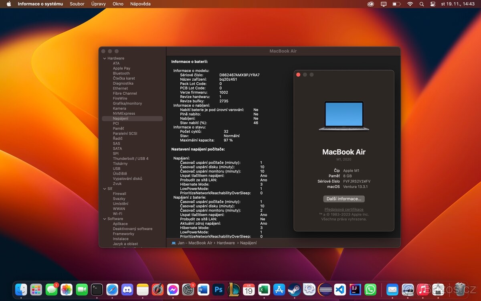Open Discord from the Dock
This screenshot has width=481, height=301.
(x=127, y=289)
